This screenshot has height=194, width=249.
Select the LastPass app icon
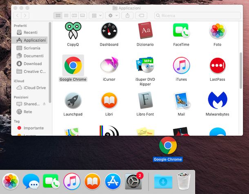218,66
